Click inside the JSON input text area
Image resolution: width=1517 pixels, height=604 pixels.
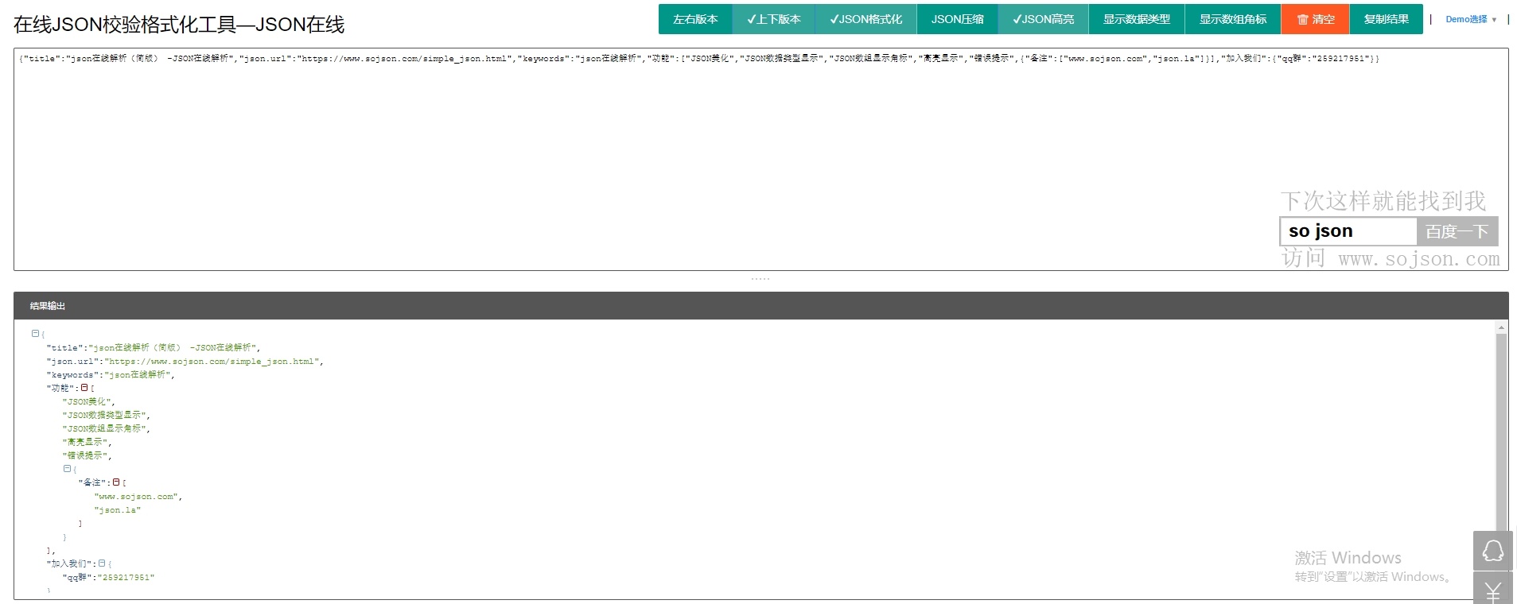[636, 159]
